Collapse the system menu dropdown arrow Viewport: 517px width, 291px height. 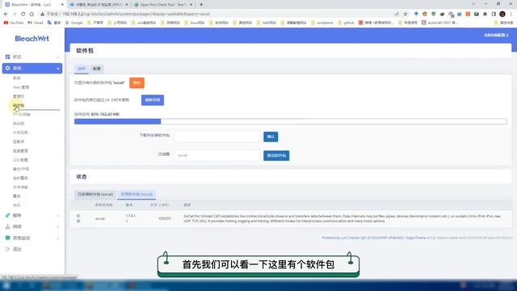point(58,68)
